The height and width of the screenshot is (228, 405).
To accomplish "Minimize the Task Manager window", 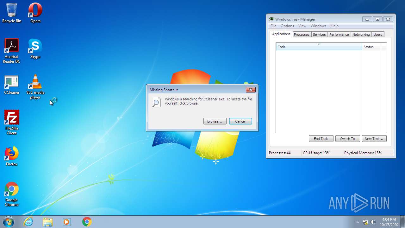I will [367, 19].
